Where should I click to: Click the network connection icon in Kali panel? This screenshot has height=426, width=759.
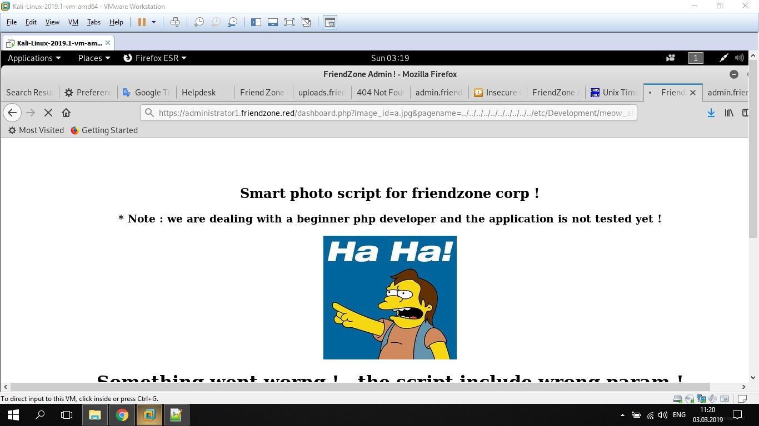tap(723, 58)
